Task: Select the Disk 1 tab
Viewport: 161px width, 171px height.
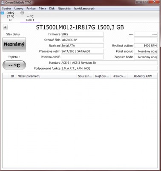Action: (30, 17)
